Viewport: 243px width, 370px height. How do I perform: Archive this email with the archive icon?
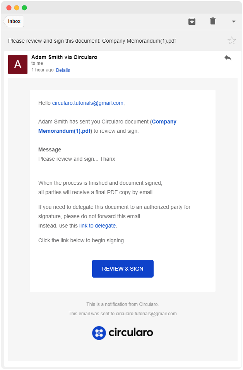click(x=192, y=21)
